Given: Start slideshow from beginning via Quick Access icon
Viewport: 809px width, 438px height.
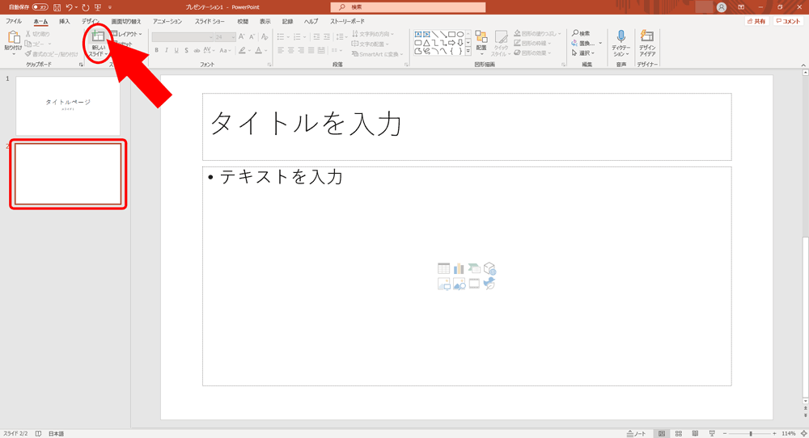Looking at the screenshot, I should tap(98, 7).
